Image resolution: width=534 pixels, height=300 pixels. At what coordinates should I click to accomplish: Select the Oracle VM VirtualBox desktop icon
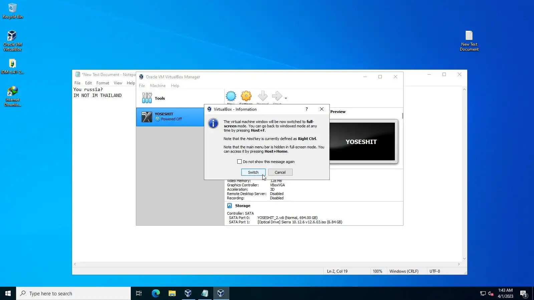click(12, 41)
